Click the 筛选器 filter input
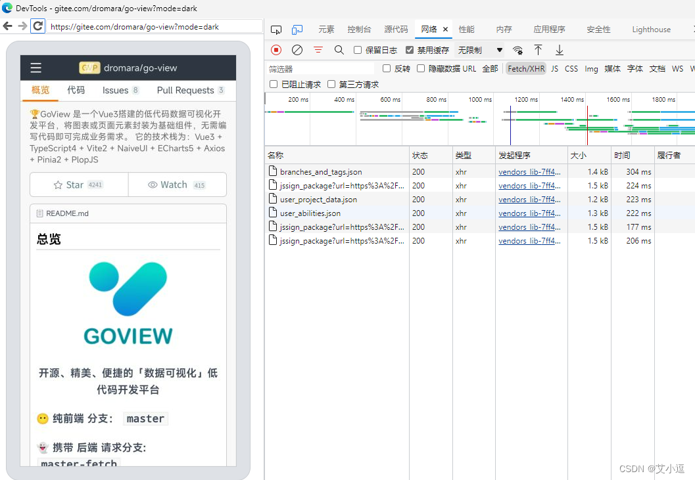This screenshot has width=695, height=480. click(320, 69)
